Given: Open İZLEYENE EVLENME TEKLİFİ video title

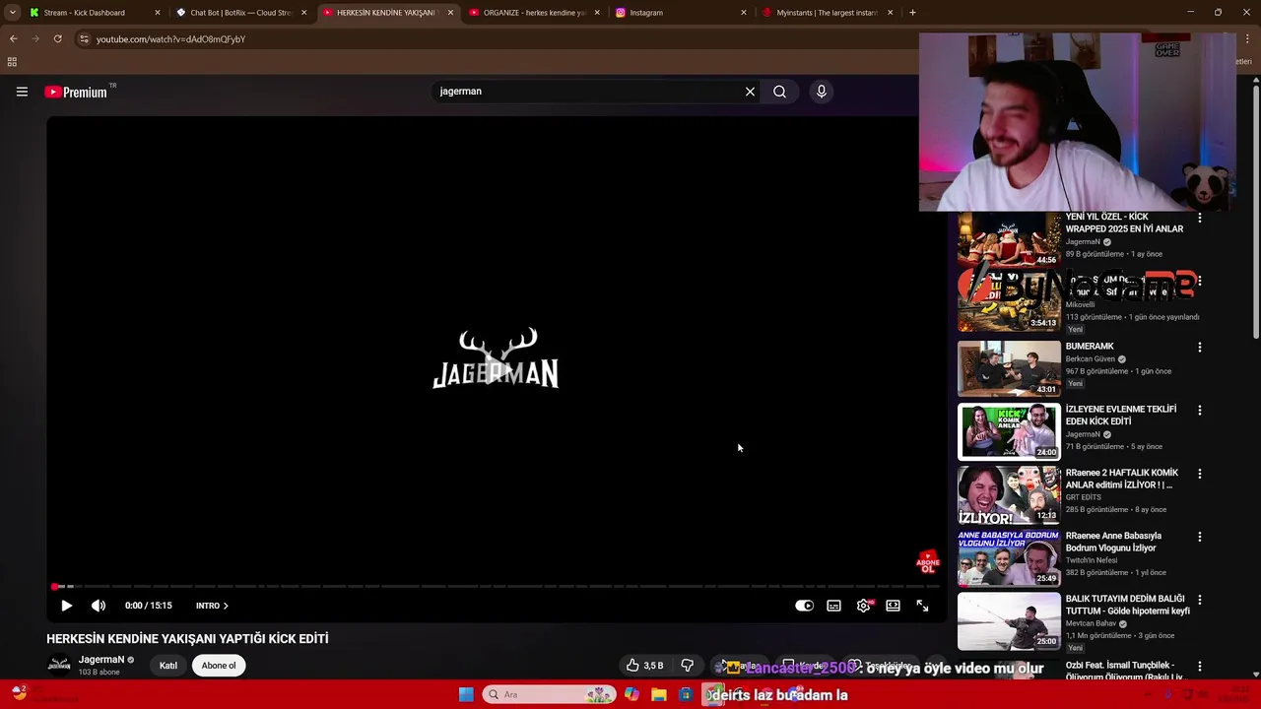Looking at the screenshot, I should pyautogui.click(x=1121, y=416).
